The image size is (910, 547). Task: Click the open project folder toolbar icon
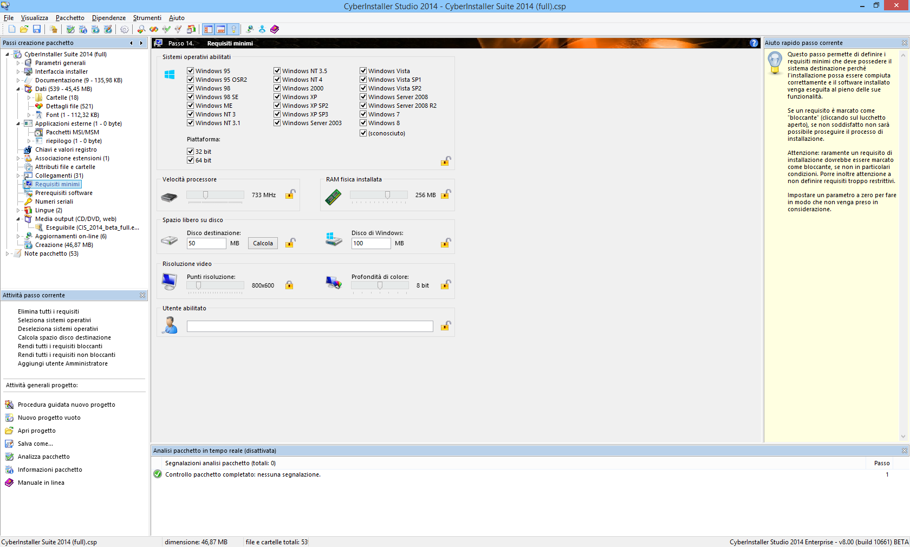[x=24, y=29]
